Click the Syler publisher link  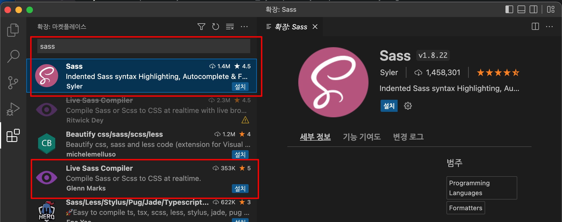click(389, 73)
